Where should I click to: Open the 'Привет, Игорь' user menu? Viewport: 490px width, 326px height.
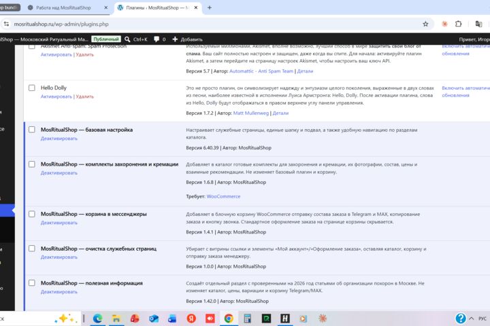click(x=474, y=39)
